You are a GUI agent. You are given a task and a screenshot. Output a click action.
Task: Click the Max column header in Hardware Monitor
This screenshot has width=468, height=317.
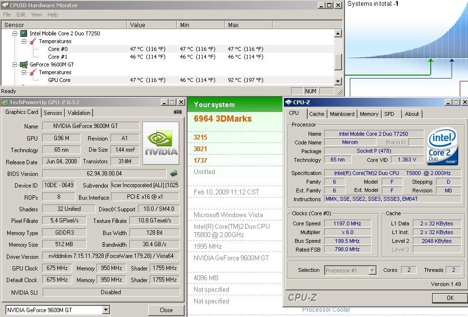249,25
